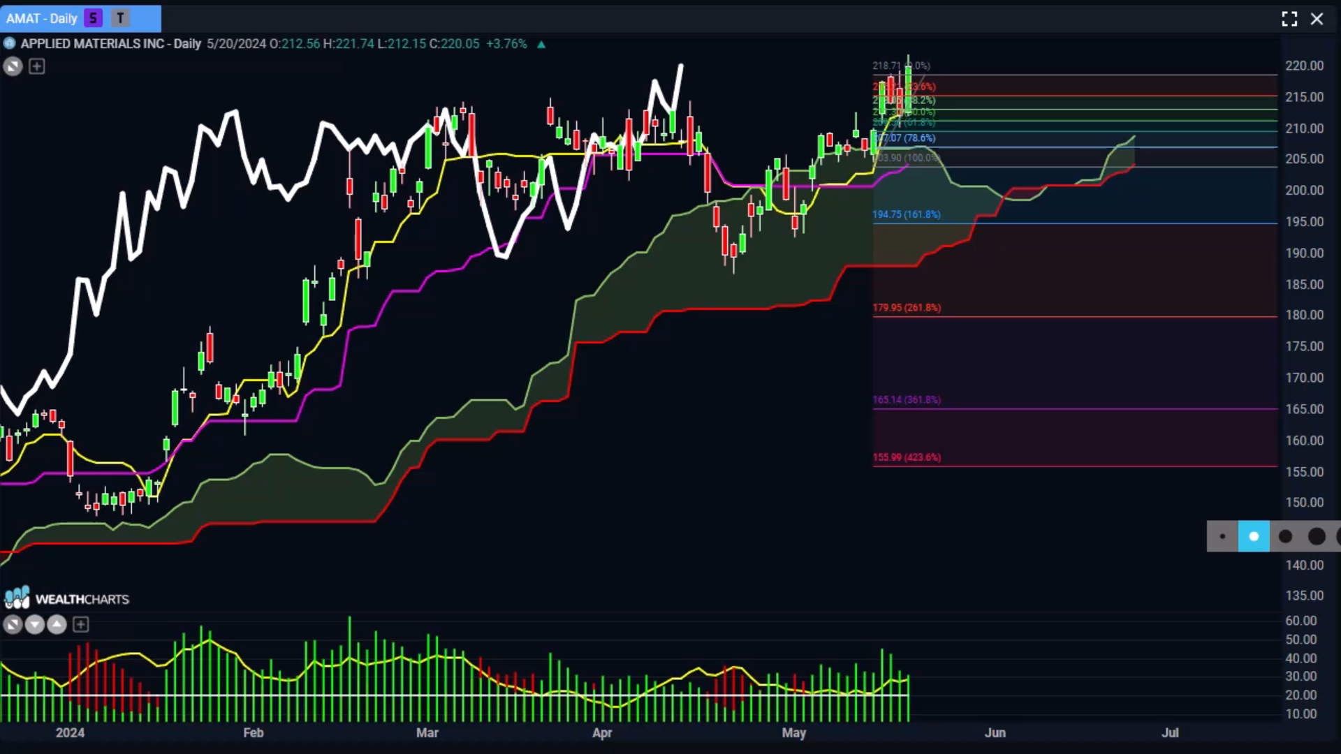Click the 2024 date axis label

click(70, 732)
